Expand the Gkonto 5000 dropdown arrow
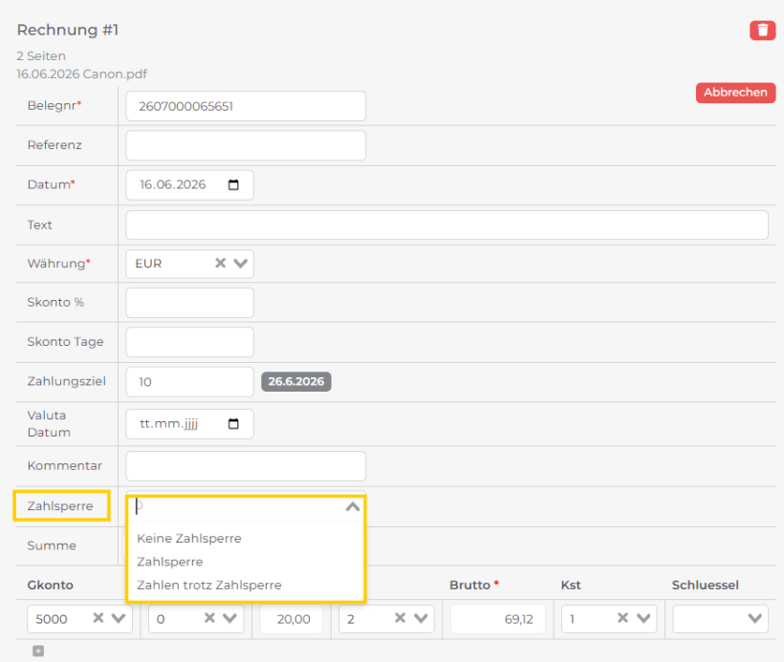The image size is (784, 662). tap(119, 618)
